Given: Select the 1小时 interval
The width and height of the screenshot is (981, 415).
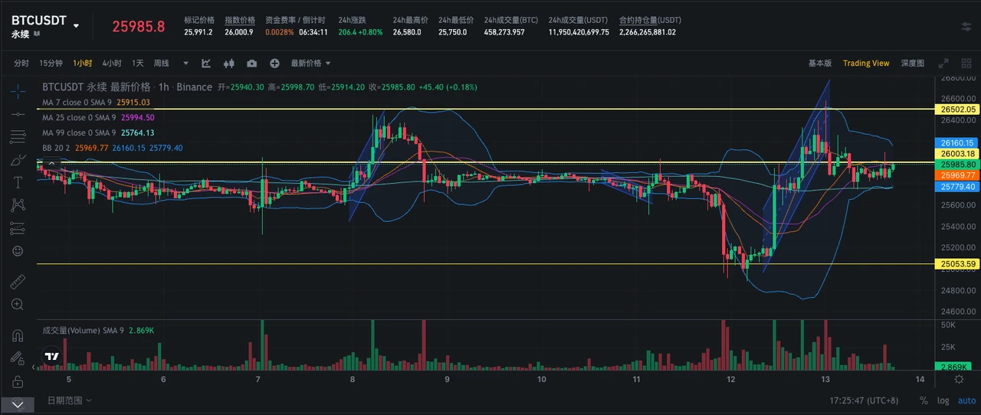Looking at the screenshot, I should tap(83, 63).
